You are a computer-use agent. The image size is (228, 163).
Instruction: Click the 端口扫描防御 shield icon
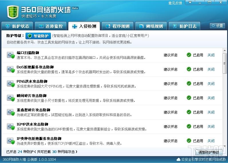tap(11, 55)
